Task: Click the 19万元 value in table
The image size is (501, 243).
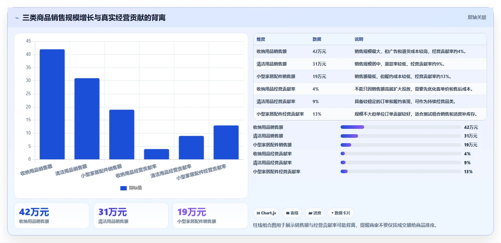Action: pyautogui.click(x=319, y=77)
